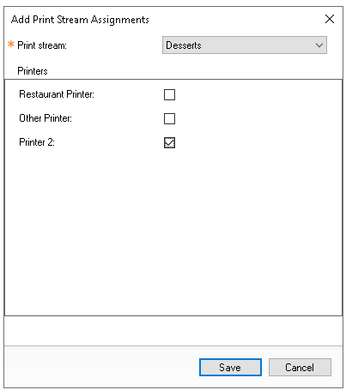Image resolution: width=346 pixels, height=390 pixels.
Task: Click the gray footer bar left of Save
Action: 101,367
